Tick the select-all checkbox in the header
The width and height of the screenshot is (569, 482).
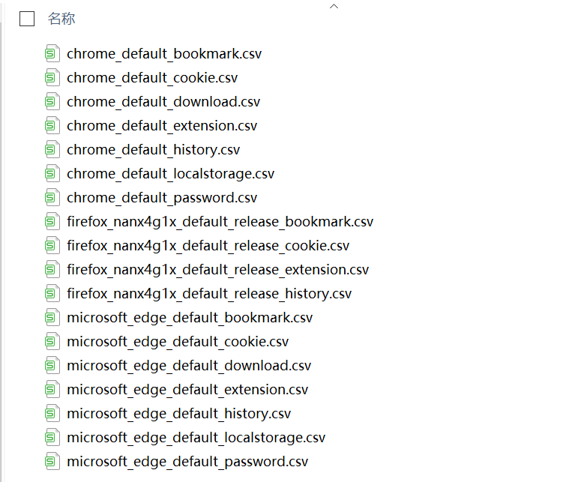(27, 19)
